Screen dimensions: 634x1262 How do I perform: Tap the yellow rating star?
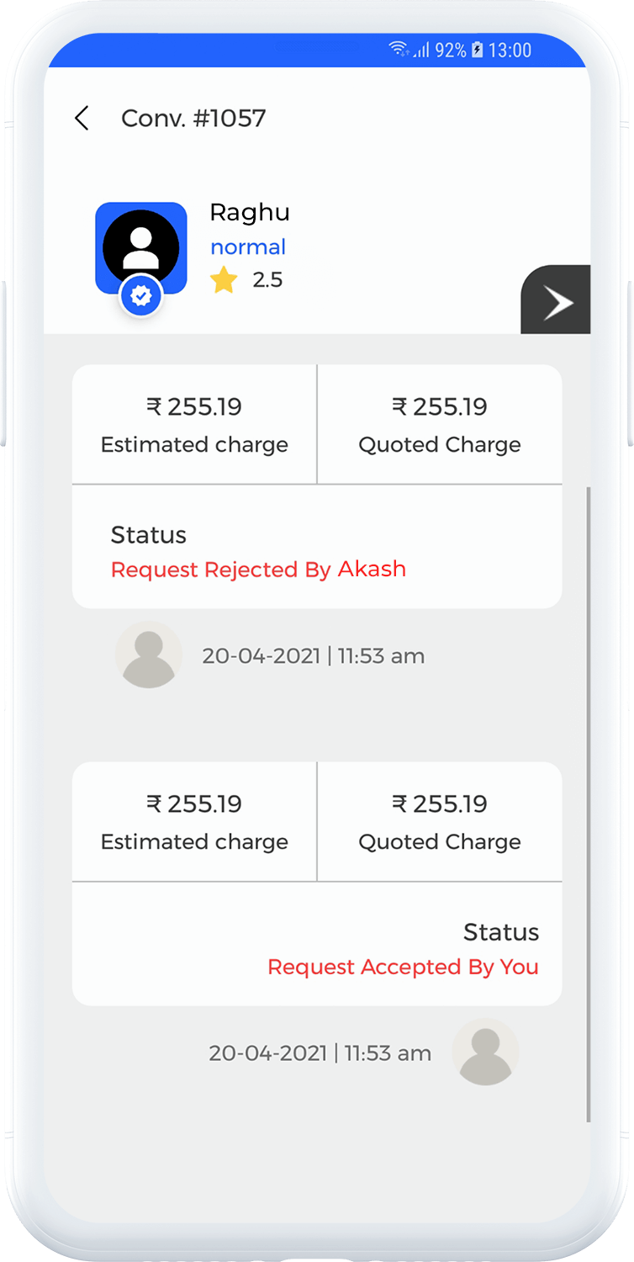point(224,279)
